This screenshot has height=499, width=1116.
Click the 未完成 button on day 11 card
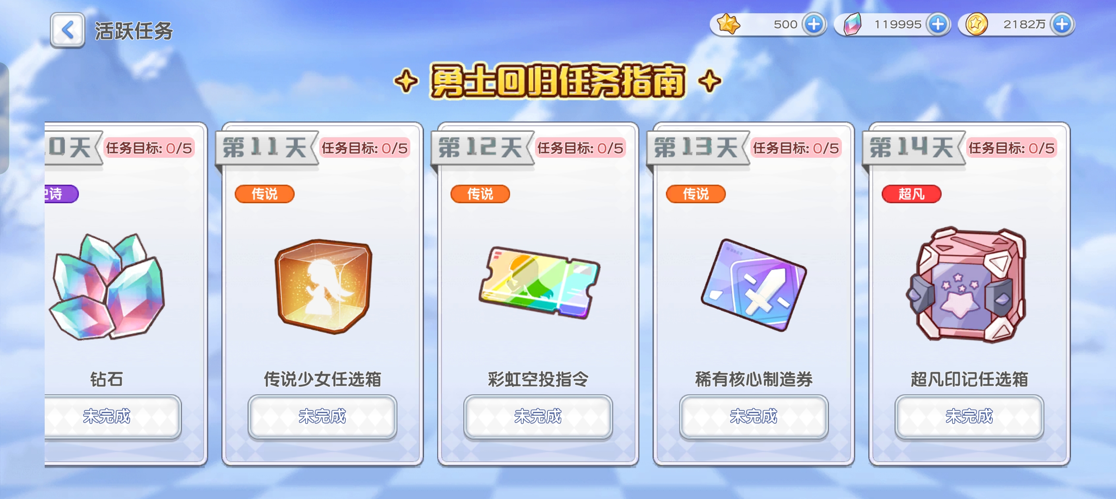coord(322,417)
